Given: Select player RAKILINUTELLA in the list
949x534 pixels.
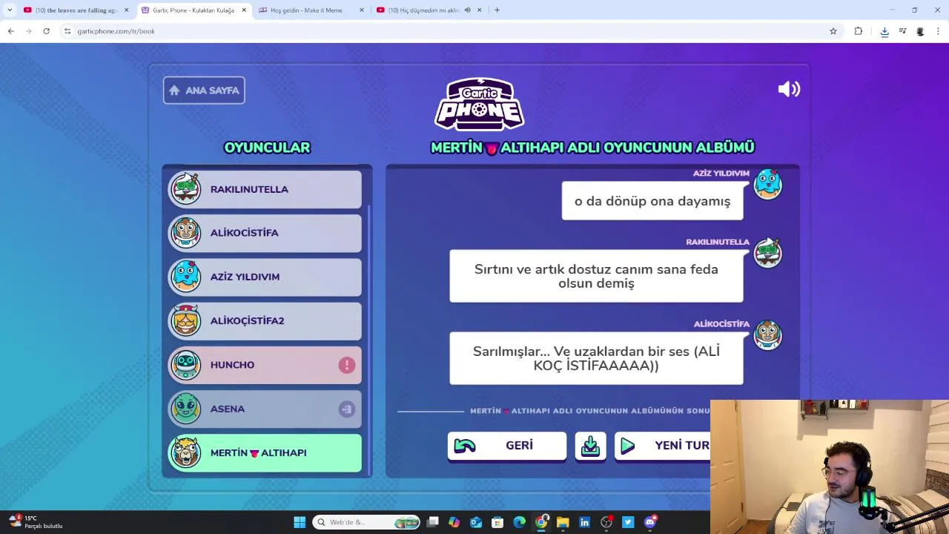Looking at the screenshot, I should (265, 189).
